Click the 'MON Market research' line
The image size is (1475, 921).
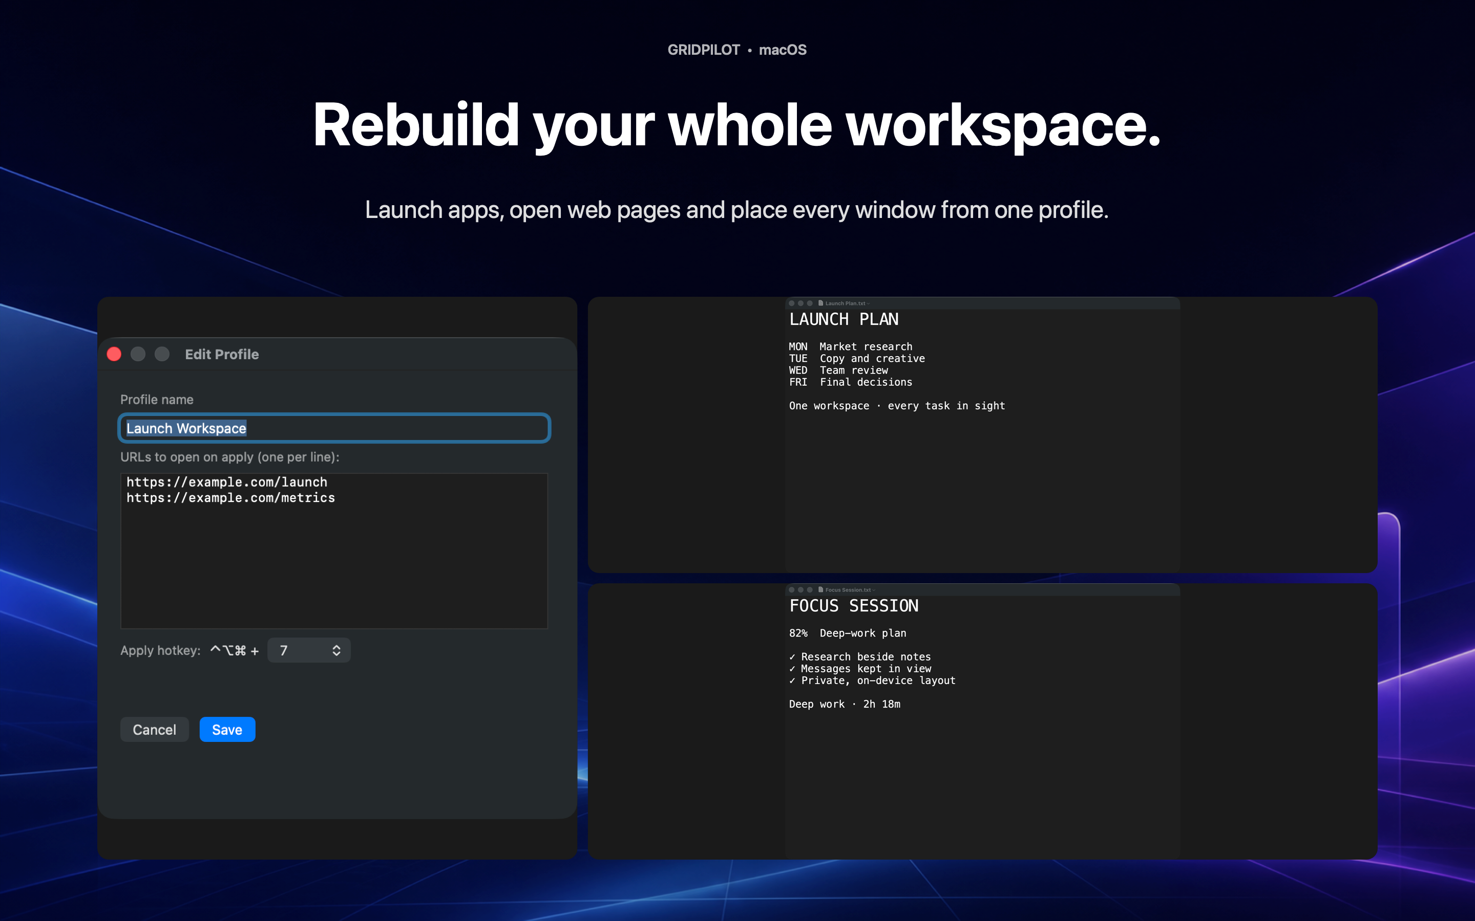[x=850, y=346]
